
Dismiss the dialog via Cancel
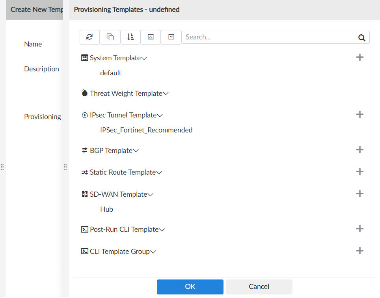point(259,287)
